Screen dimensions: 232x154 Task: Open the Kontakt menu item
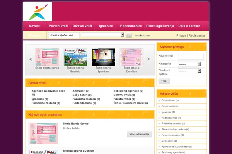(x=35, y=35)
